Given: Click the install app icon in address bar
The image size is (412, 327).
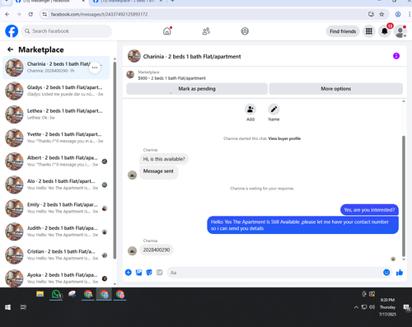Looking at the screenshot, I should tap(371, 14).
